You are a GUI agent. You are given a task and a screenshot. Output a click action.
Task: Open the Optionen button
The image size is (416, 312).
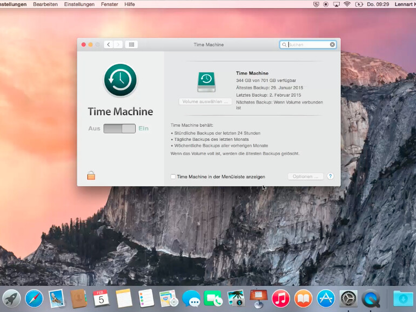pyautogui.click(x=305, y=177)
